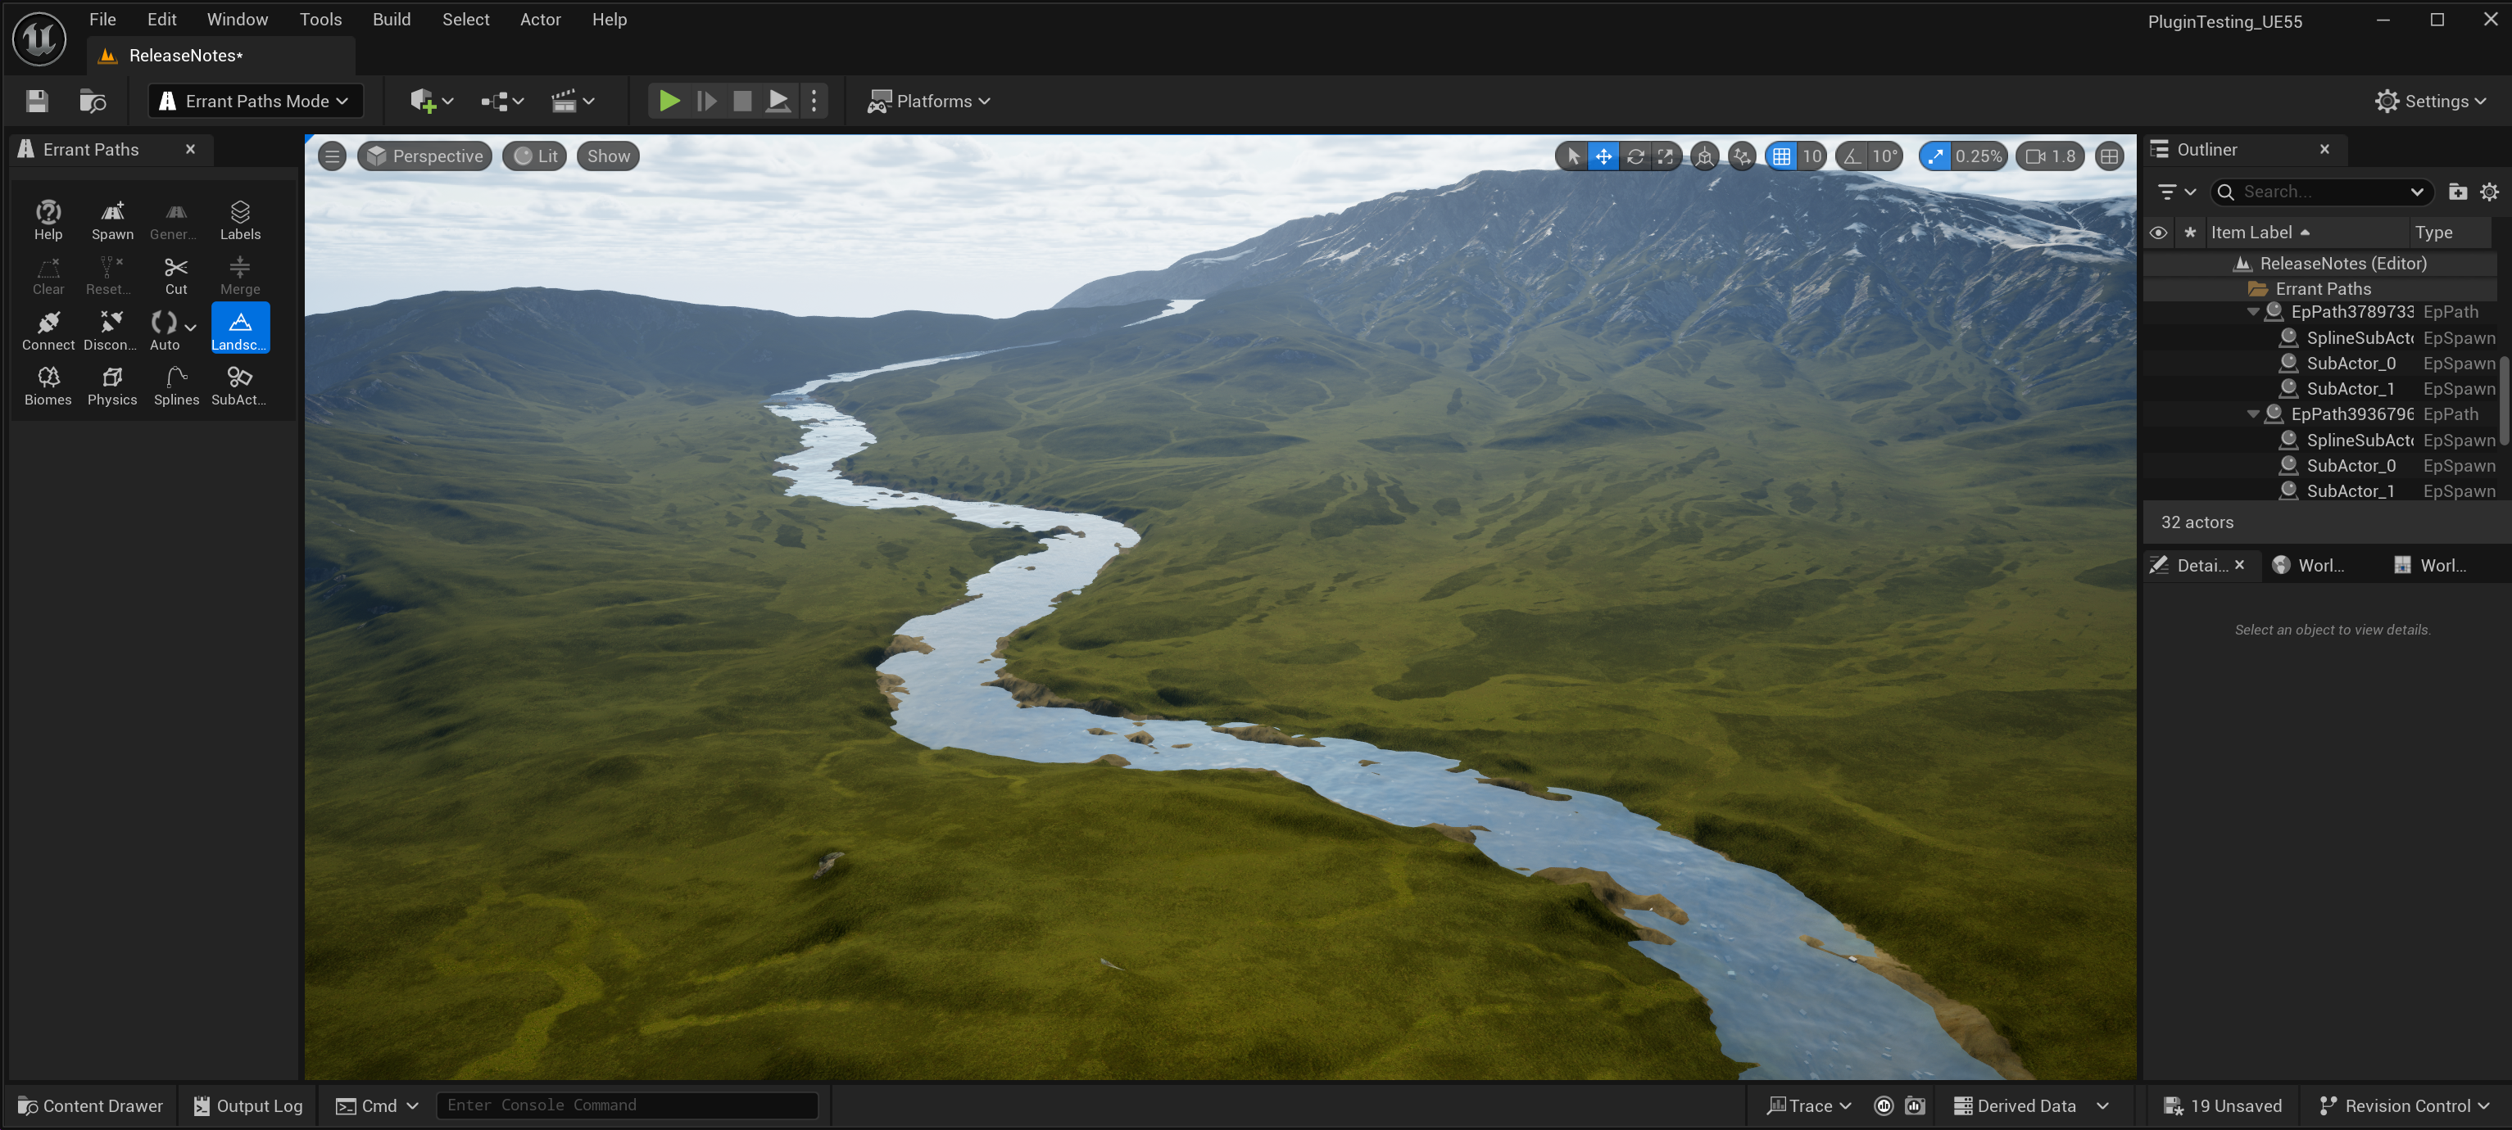The height and width of the screenshot is (1130, 2512).
Task: Open the Labels tool
Action: coord(240,219)
